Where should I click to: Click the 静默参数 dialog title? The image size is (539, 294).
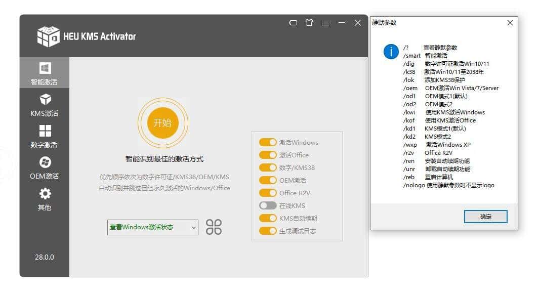(x=384, y=23)
